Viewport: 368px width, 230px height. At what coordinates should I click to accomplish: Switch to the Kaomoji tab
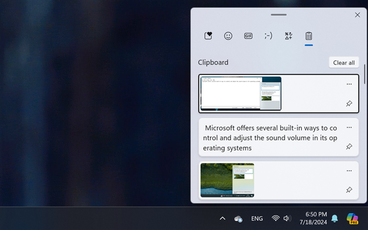tap(268, 36)
